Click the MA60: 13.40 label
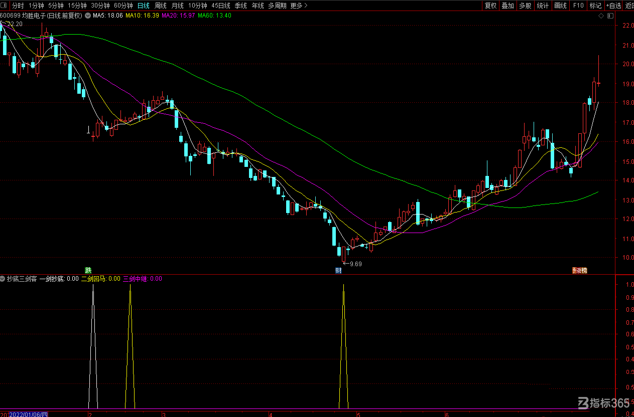The image size is (634, 417). (215, 16)
